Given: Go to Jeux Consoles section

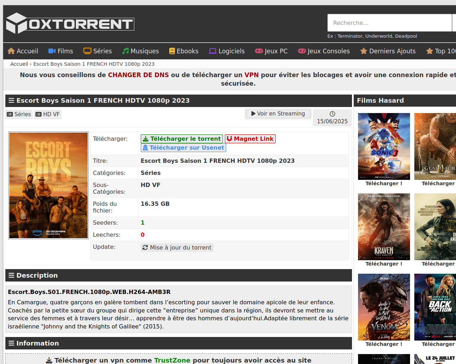Looking at the screenshot, I should [324, 51].
